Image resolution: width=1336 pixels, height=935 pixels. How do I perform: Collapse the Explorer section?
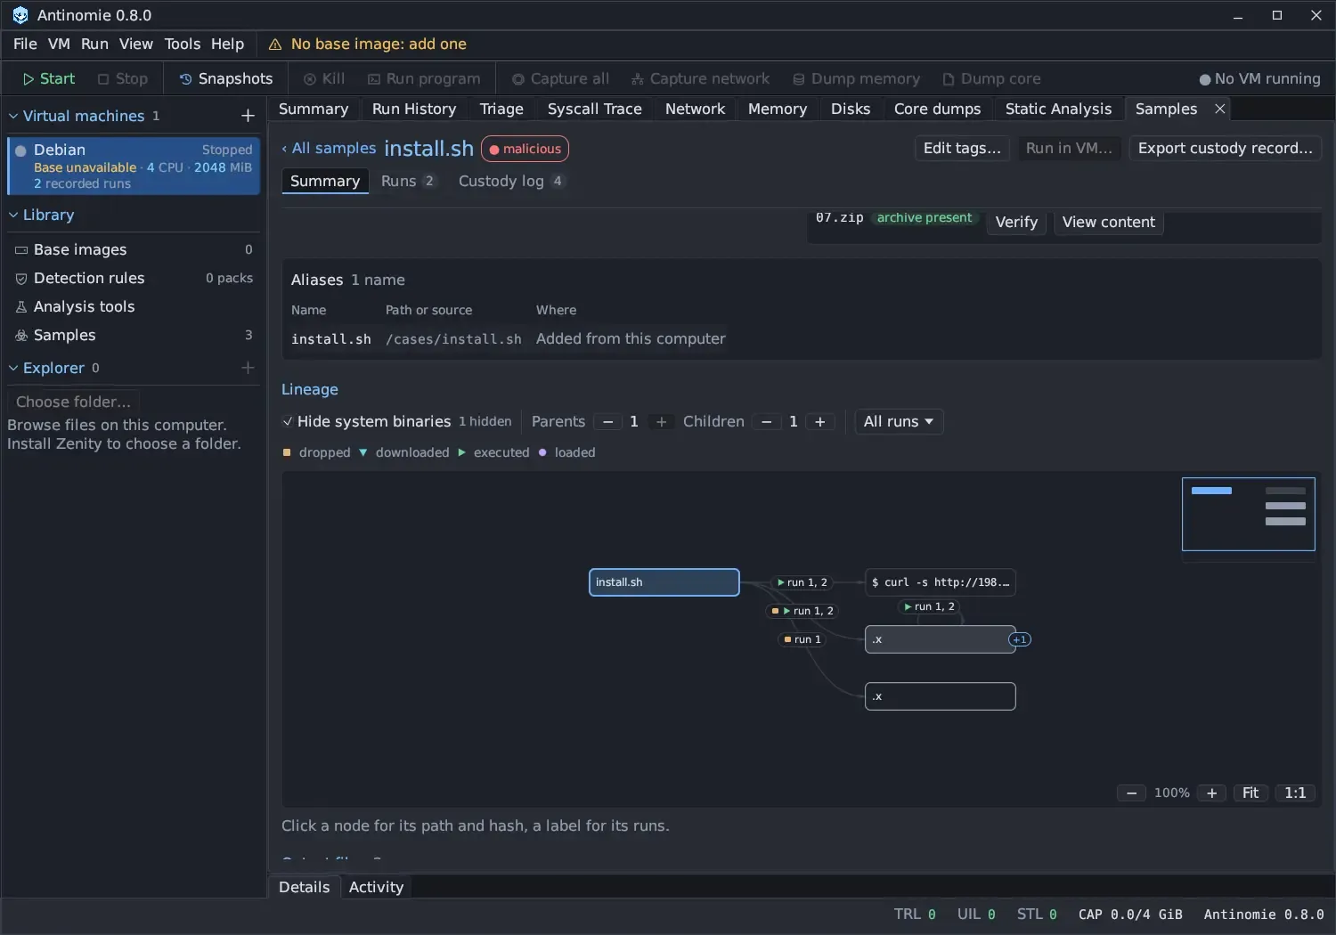click(13, 369)
